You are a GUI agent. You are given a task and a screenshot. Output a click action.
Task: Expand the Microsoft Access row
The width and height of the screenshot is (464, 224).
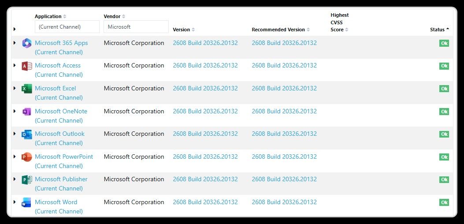click(15, 66)
